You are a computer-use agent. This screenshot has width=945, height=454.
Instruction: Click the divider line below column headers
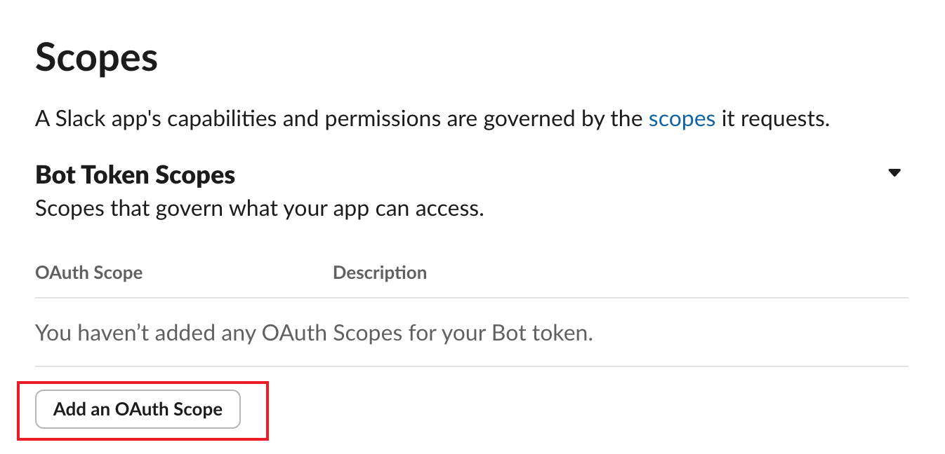click(472, 298)
